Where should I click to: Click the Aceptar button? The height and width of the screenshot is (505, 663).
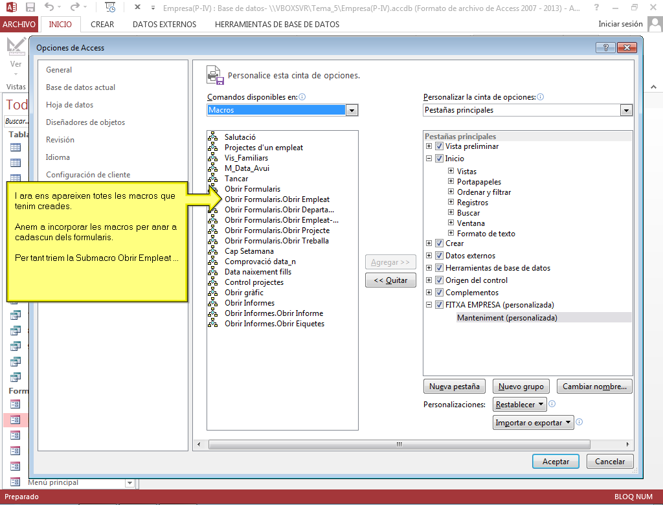pyautogui.click(x=556, y=462)
